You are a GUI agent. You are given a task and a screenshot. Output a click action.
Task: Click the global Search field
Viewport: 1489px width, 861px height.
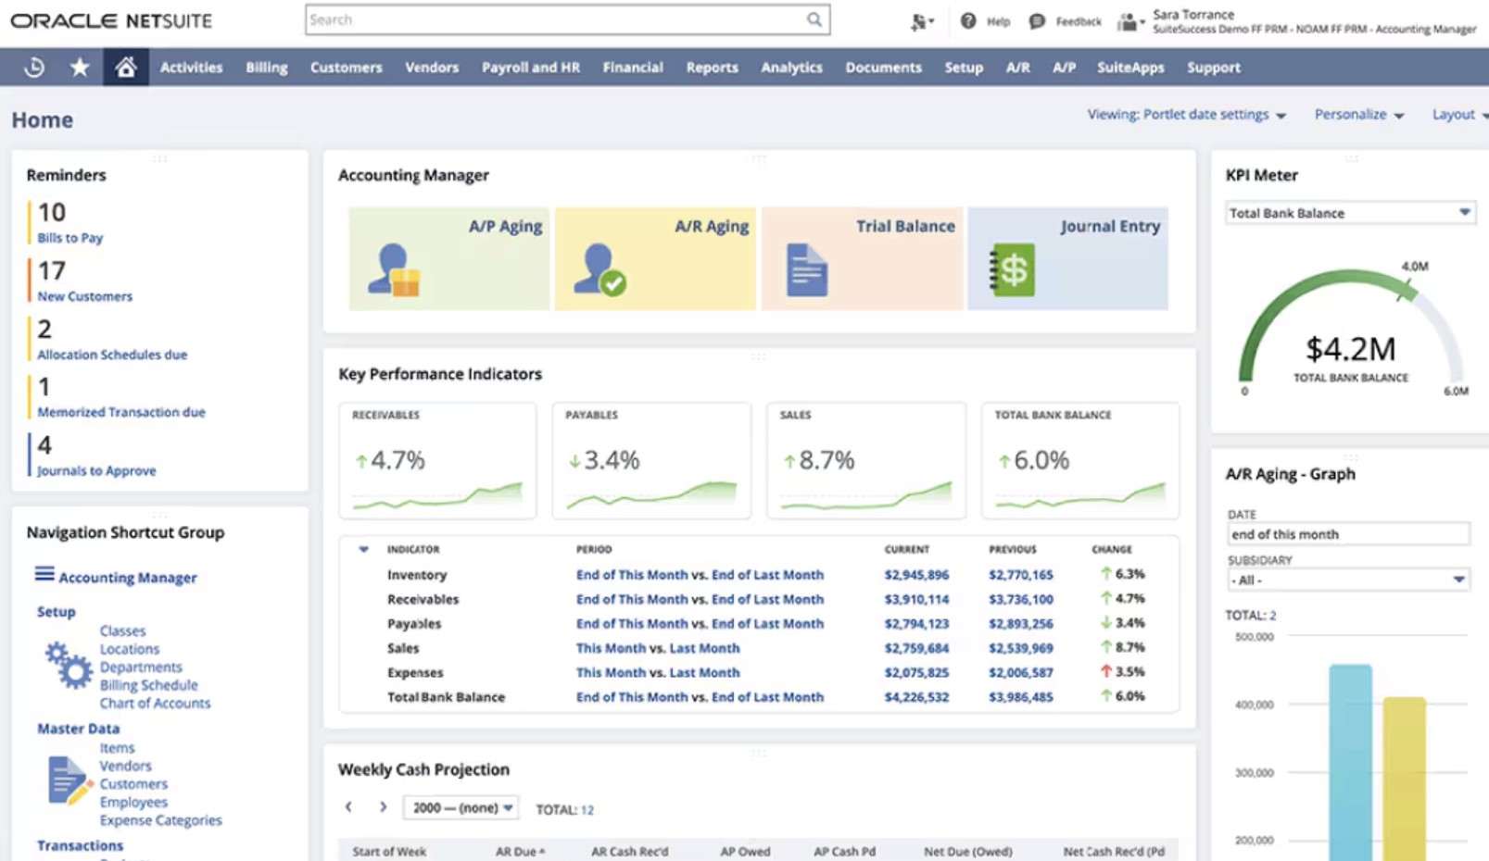(567, 19)
